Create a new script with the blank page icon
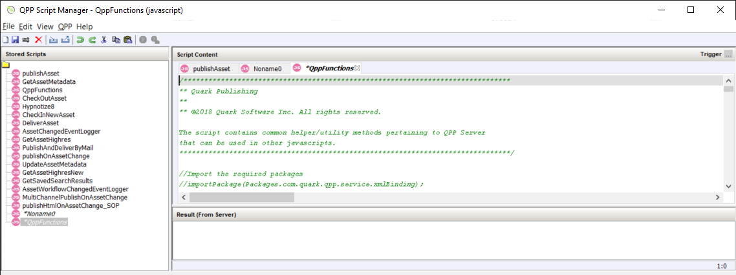Screen dimensions: 736x275 tap(5, 40)
